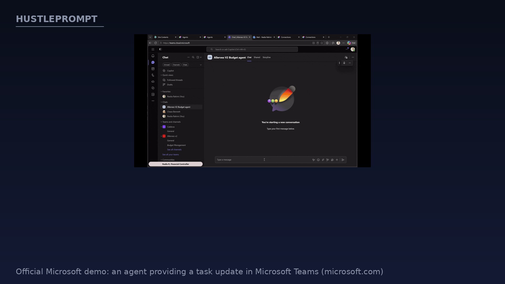Image resolution: width=505 pixels, height=284 pixels.
Task: Collapse the Caldova team
Action: click(161, 127)
